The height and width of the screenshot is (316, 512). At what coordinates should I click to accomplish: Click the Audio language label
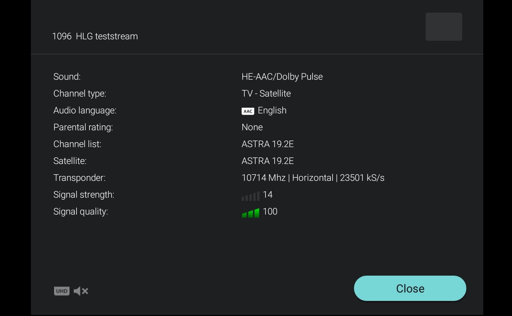pos(85,110)
